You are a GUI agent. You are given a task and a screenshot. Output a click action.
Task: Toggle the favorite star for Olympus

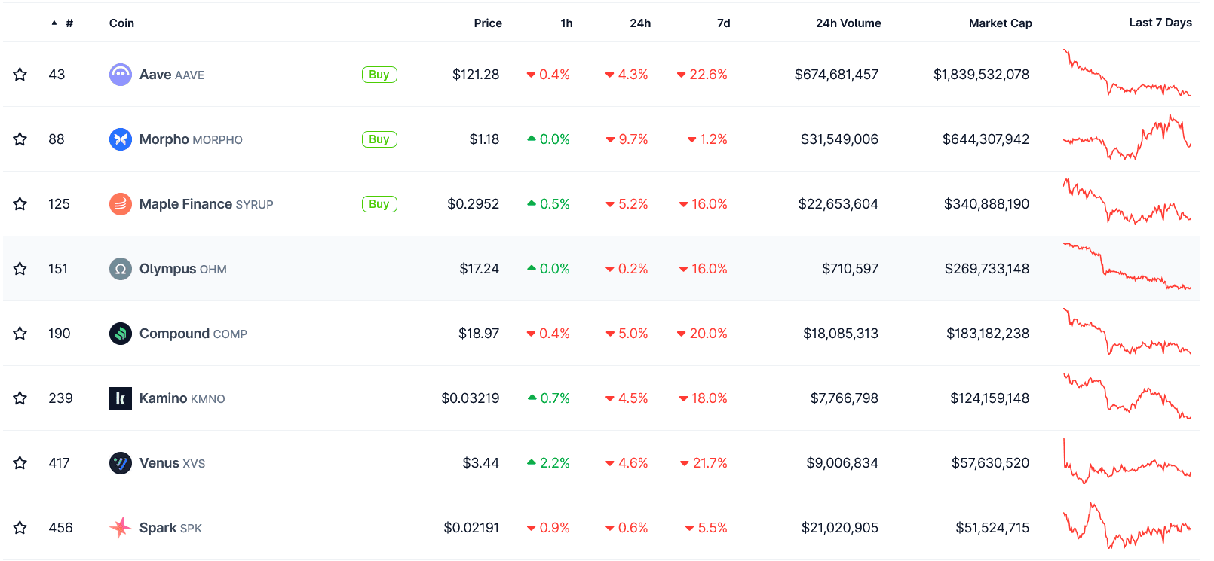pos(20,269)
